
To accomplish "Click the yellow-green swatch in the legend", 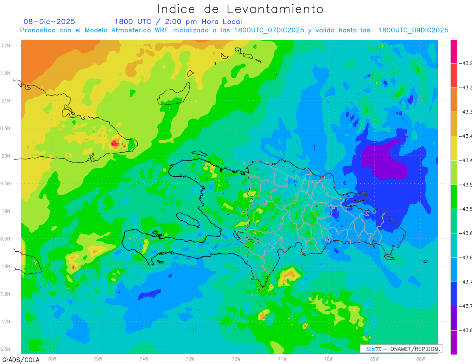I will point(454,173).
